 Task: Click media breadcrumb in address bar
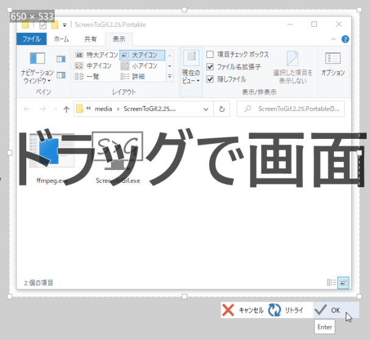(104, 109)
